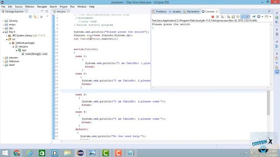Toggle Link with Editor in Package Explorer
Screen dimensions: 280x157
pos(35,17)
